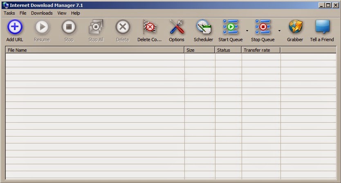The height and width of the screenshot is (183, 341).
Task: Click the Resume download icon
Action: coord(42,27)
